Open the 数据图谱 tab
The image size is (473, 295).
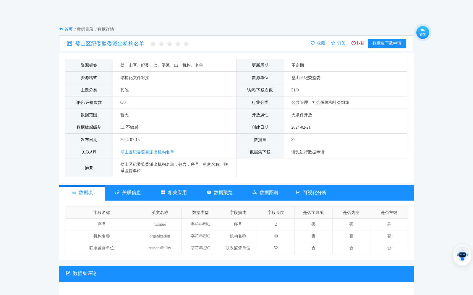[x=265, y=193]
